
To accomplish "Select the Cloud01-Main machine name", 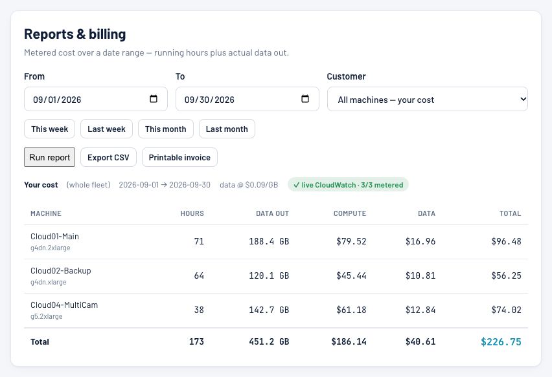I will point(54,237).
